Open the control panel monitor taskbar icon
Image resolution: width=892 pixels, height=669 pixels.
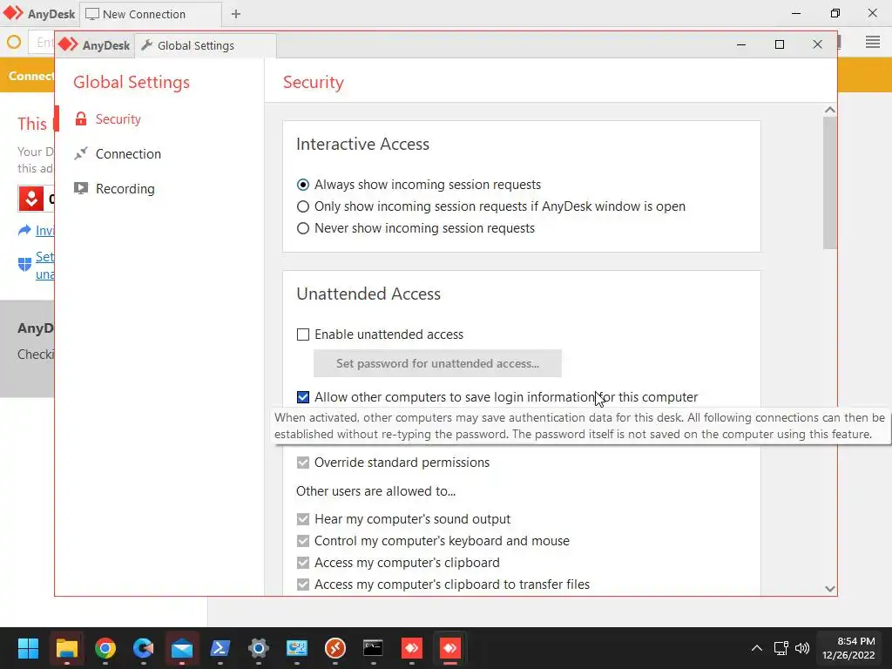[x=297, y=648]
